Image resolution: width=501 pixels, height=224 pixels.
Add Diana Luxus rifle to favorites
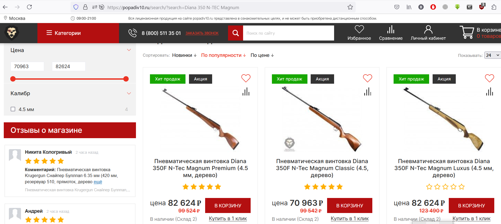coord(489,78)
